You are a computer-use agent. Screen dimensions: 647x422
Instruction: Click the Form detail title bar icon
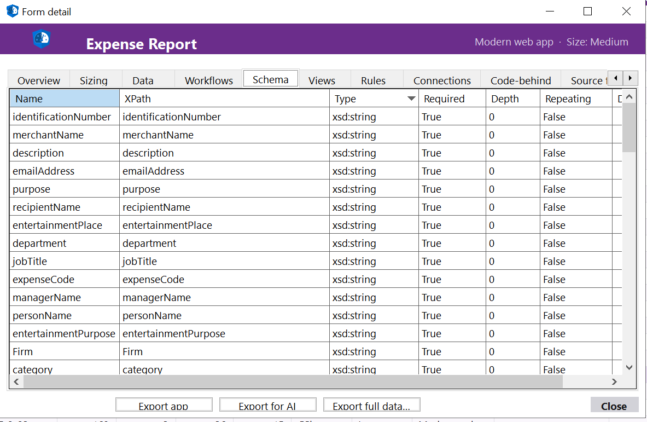pyautogui.click(x=11, y=11)
